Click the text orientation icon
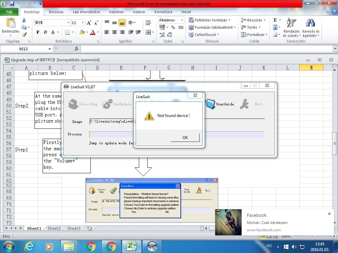 tap(131, 22)
